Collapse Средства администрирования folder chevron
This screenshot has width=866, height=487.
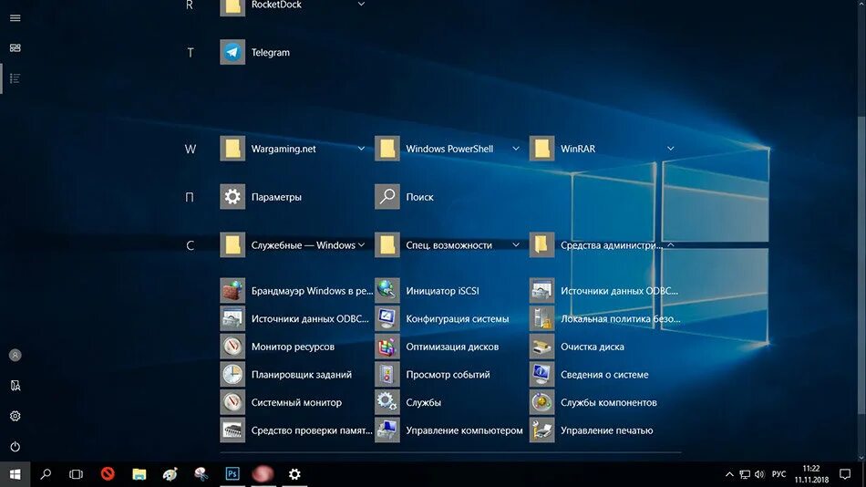[670, 245]
